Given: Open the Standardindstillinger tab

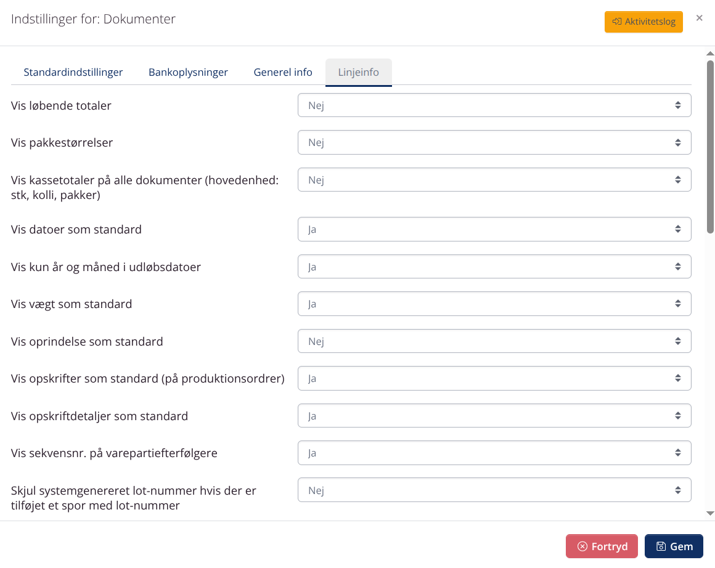Looking at the screenshot, I should pyautogui.click(x=73, y=72).
